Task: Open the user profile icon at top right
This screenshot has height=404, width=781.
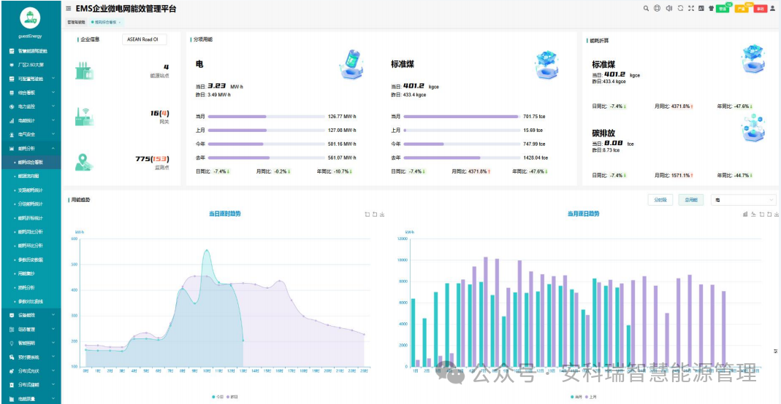Action: pos(773,9)
